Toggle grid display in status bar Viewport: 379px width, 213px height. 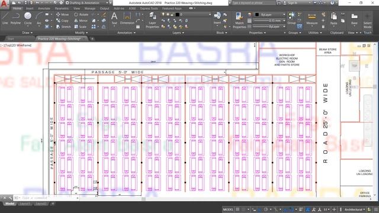point(238,209)
